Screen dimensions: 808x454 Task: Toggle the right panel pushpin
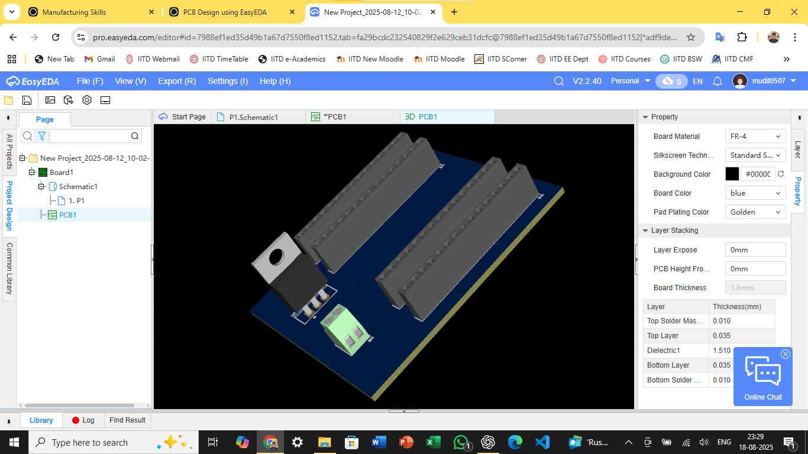(799, 118)
